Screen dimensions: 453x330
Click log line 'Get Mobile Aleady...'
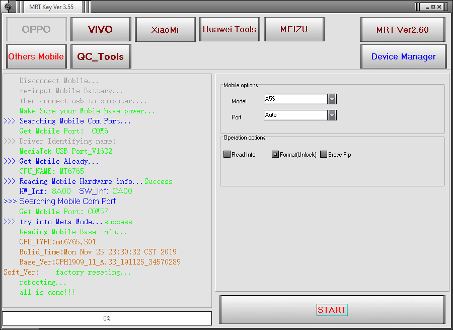pyautogui.click(x=51, y=161)
